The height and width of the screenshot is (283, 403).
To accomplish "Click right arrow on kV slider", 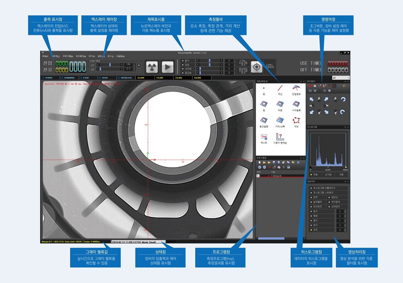I will click(x=122, y=65).
